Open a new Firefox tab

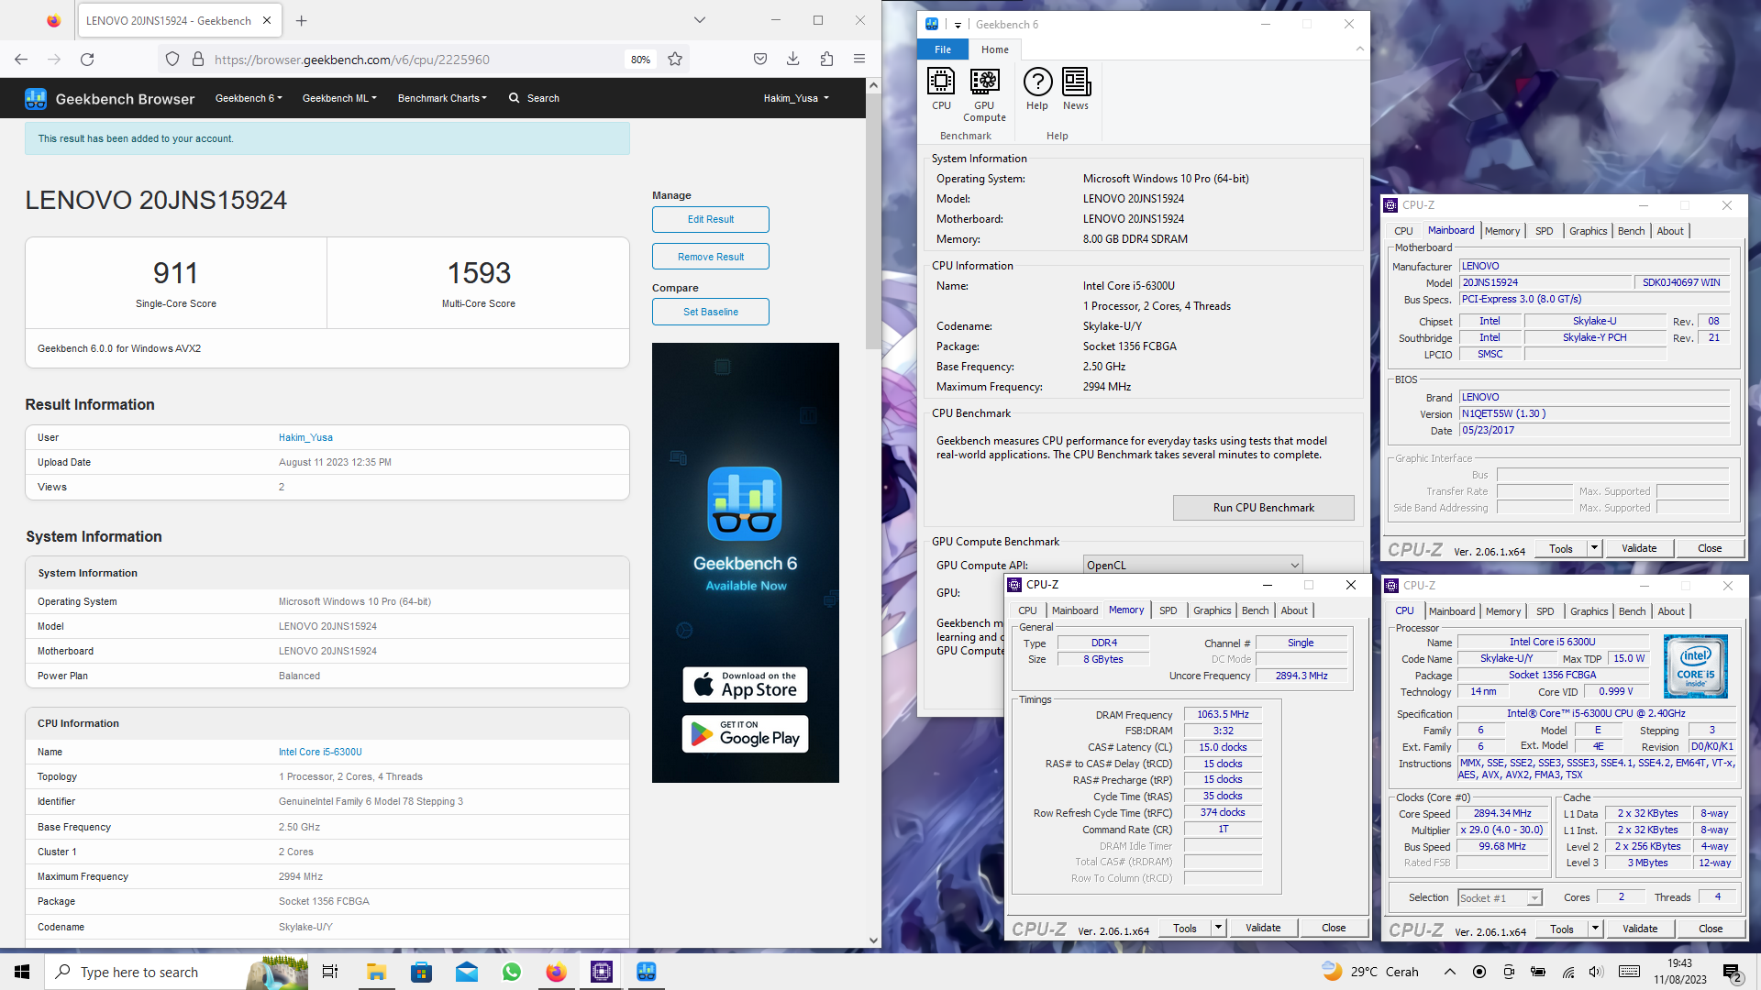tap(302, 20)
